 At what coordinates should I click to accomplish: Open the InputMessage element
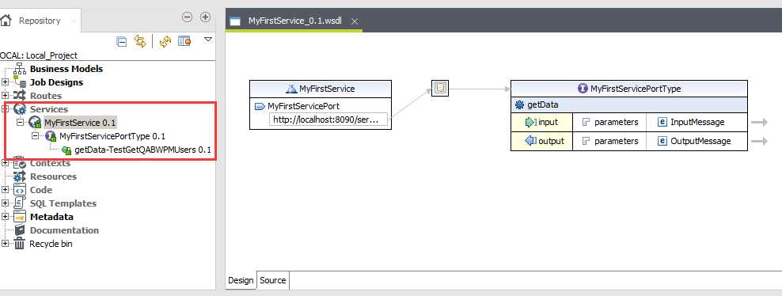pos(697,122)
